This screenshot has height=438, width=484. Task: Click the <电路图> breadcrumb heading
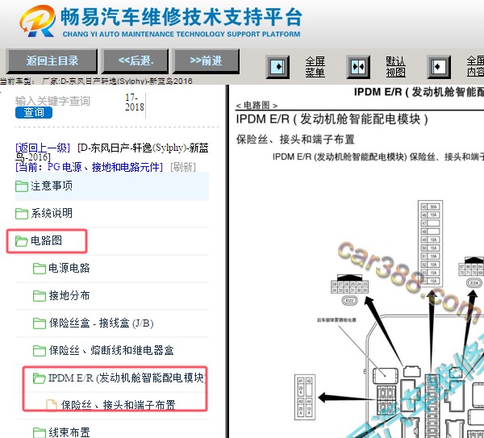(x=257, y=105)
